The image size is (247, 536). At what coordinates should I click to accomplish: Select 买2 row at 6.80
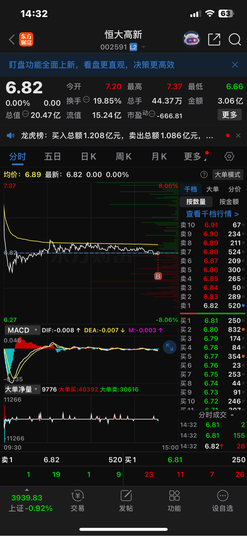pos(212,330)
